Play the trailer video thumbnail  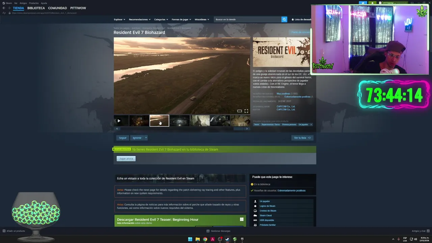(x=121, y=121)
